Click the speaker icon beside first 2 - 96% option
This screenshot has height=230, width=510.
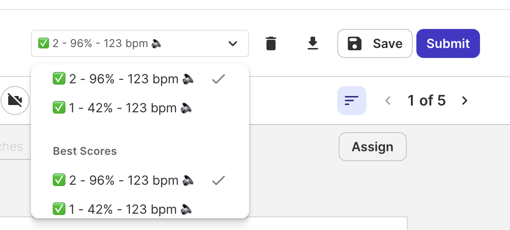coord(188,79)
